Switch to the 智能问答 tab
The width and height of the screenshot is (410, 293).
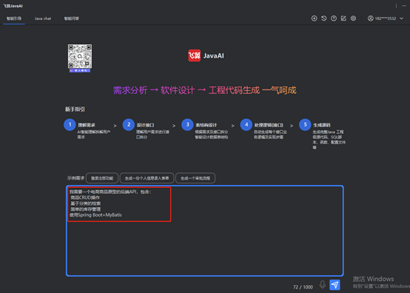coord(72,18)
